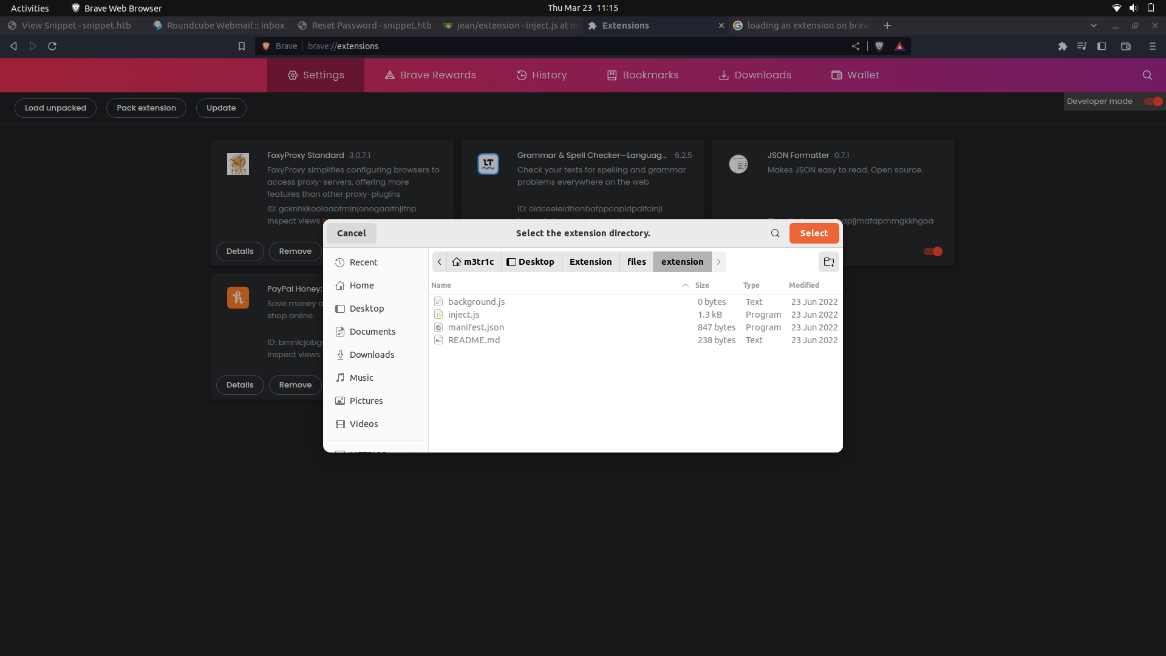
Task: Click the forward chevron in breadcrumb path
Action: click(718, 262)
